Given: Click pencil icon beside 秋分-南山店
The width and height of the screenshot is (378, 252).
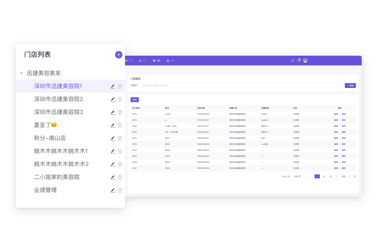Looking at the screenshot, I should pyautogui.click(x=113, y=138).
